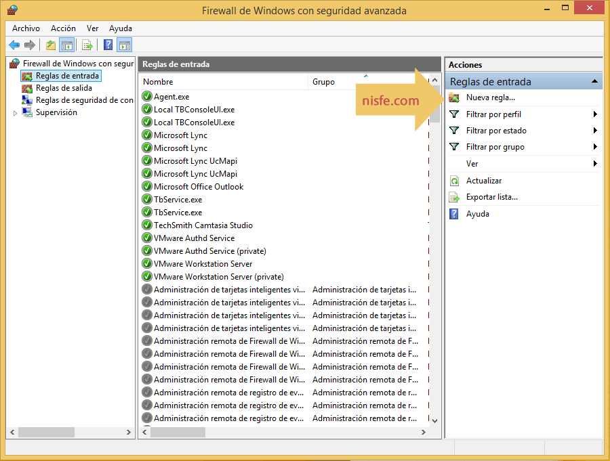Click the Forward arrow toolbar icon
Image resolution: width=610 pixels, height=461 pixels.
(30, 45)
